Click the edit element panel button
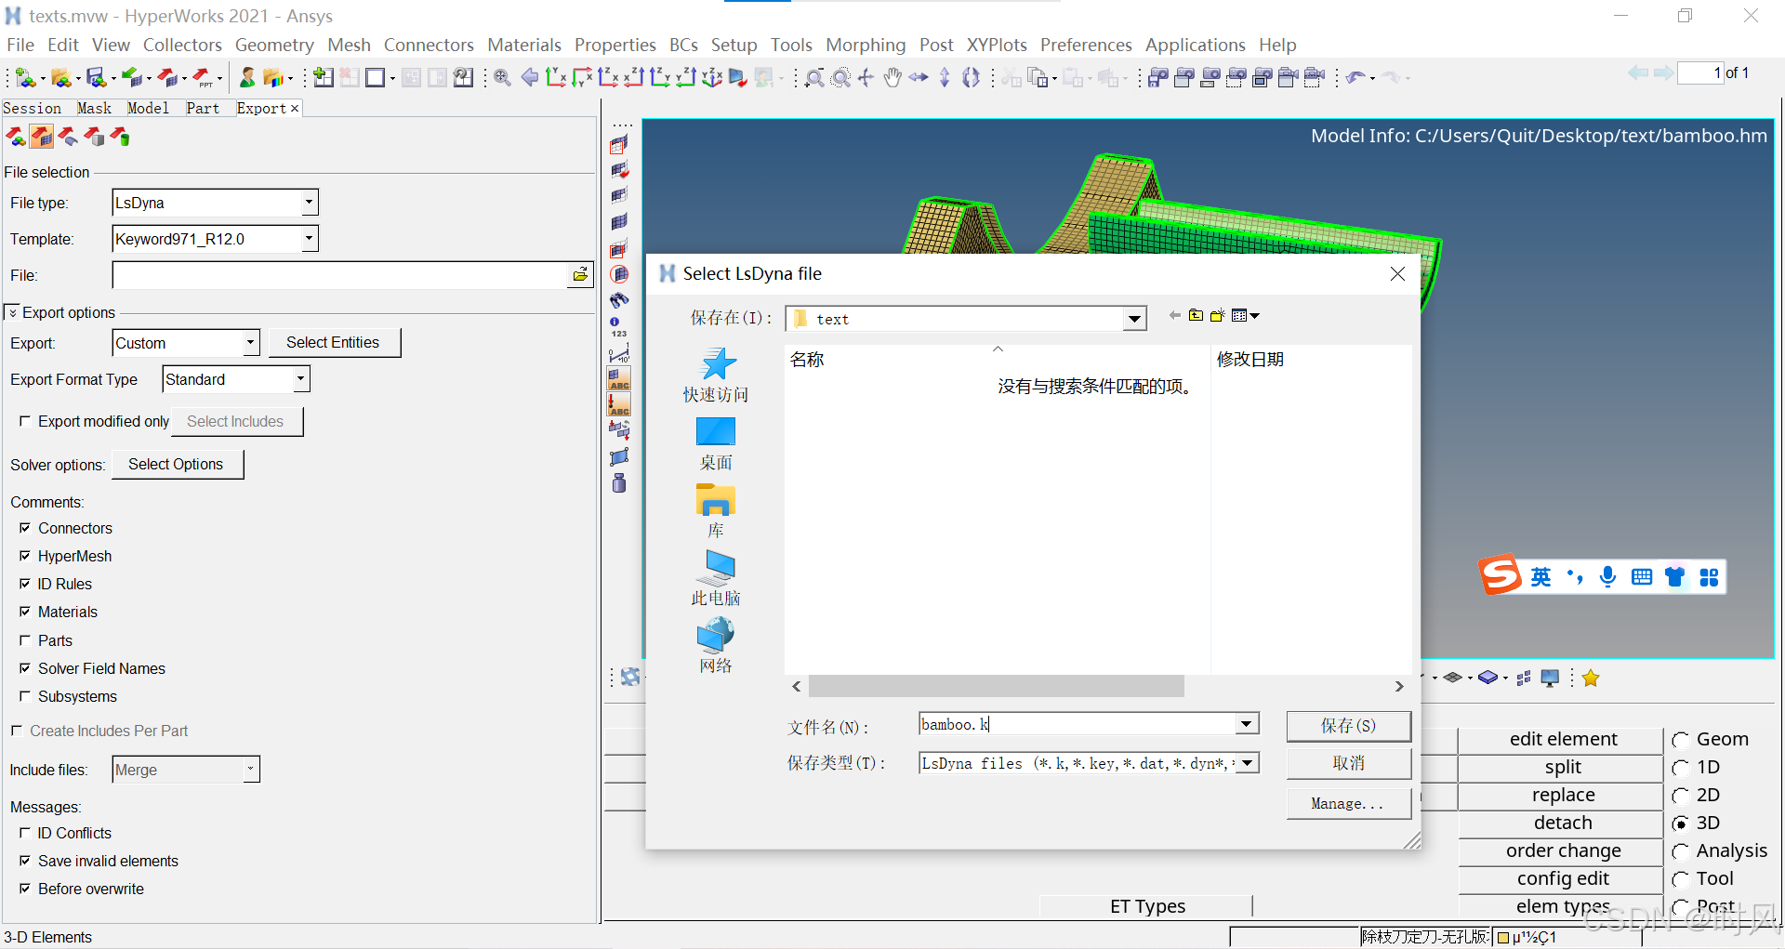This screenshot has height=949, width=1785. click(1563, 740)
